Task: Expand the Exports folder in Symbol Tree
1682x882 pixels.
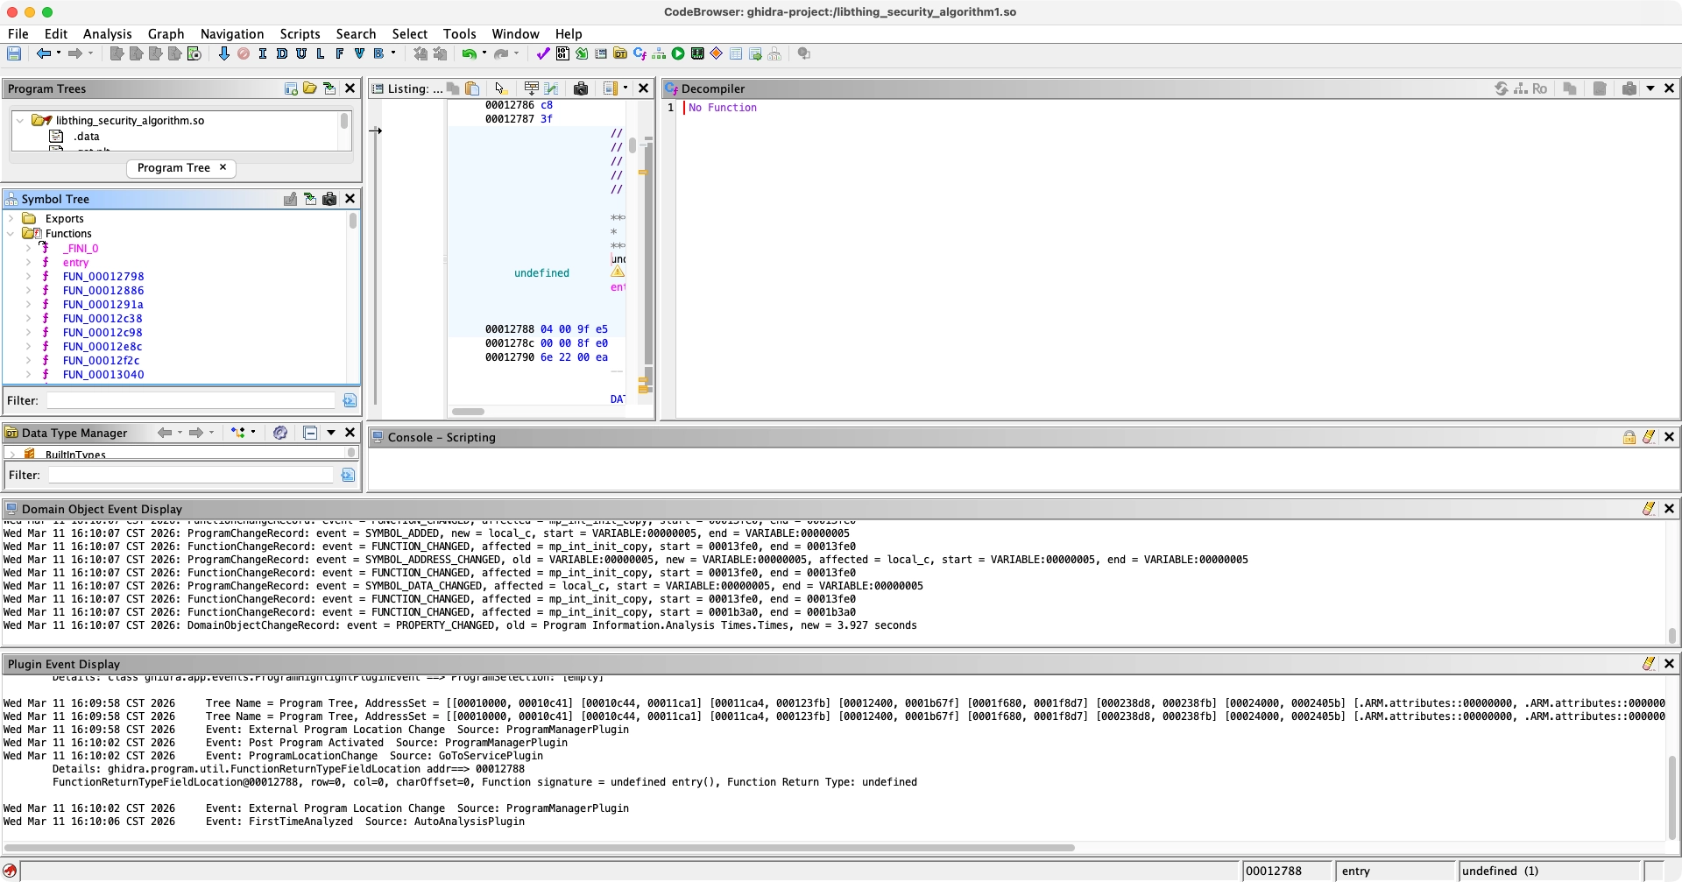Action: click(11, 219)
